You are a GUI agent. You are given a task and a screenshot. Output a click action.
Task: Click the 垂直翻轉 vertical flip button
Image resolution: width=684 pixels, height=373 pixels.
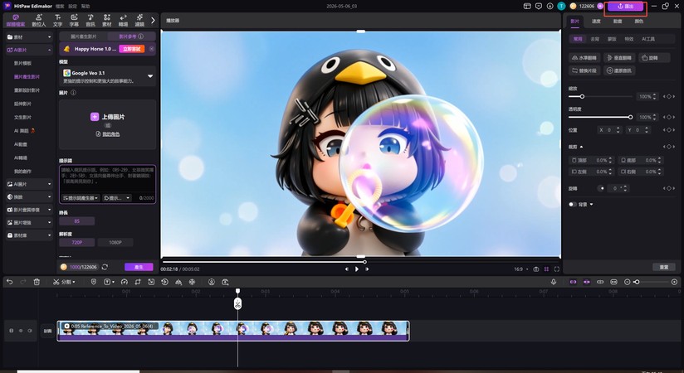[619, 57]
